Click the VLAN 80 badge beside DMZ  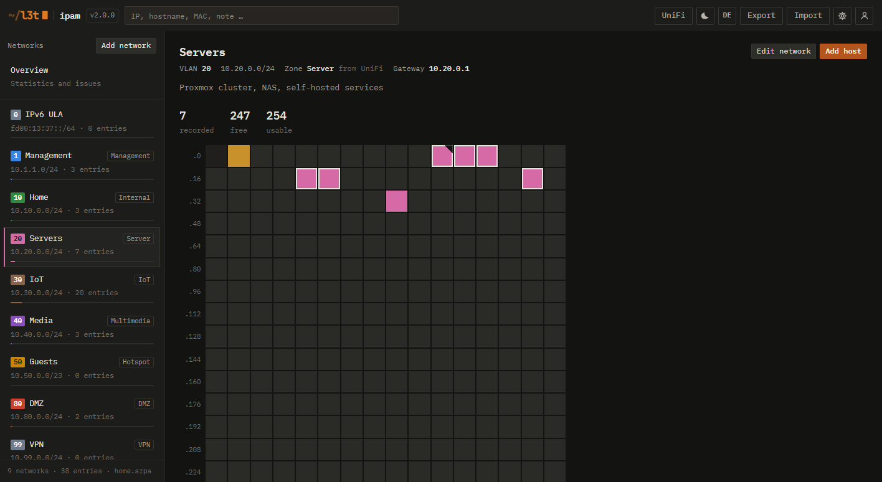(x=17, y=404)
